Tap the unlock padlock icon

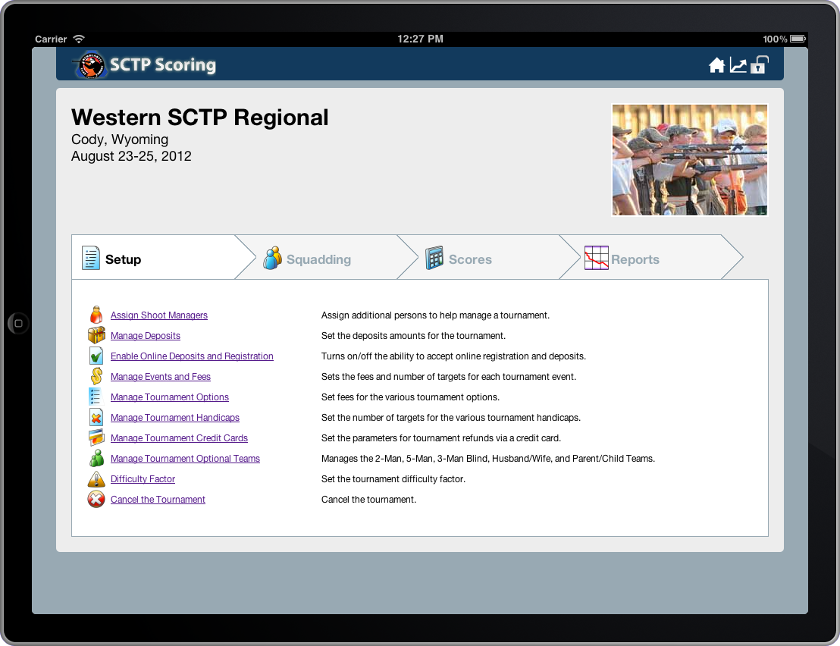759,65
